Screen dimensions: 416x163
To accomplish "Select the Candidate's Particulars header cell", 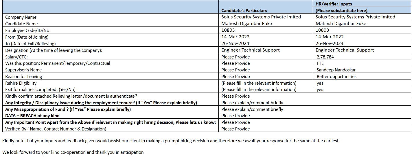I will (x=244, y=11).
